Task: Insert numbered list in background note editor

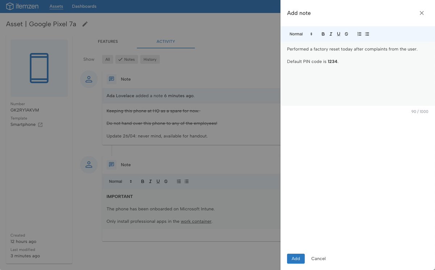Action: 179,181
